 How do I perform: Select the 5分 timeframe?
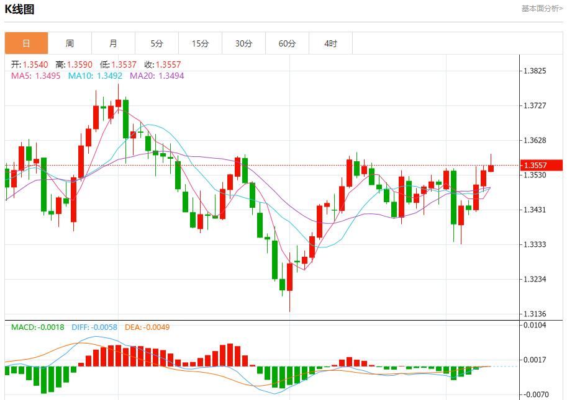click(156, 43)
